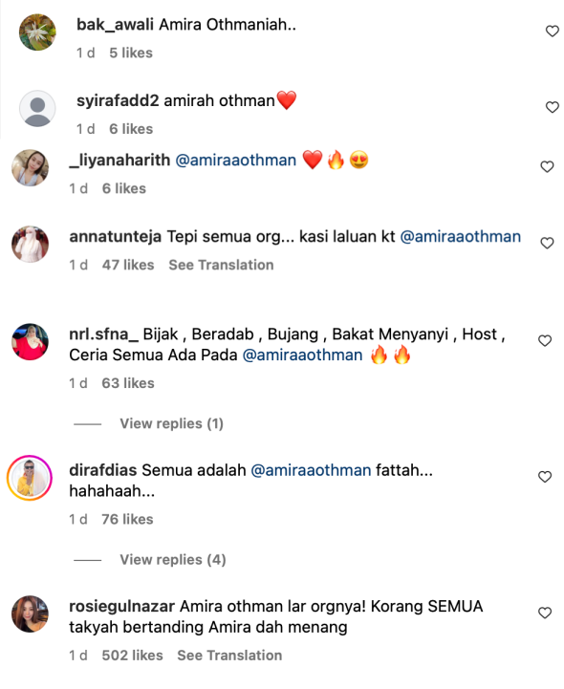The height and width of the screenshot is (689, 564).
Task: See Translation for rosiegulnazar's comment
Action: pos(229,656)
